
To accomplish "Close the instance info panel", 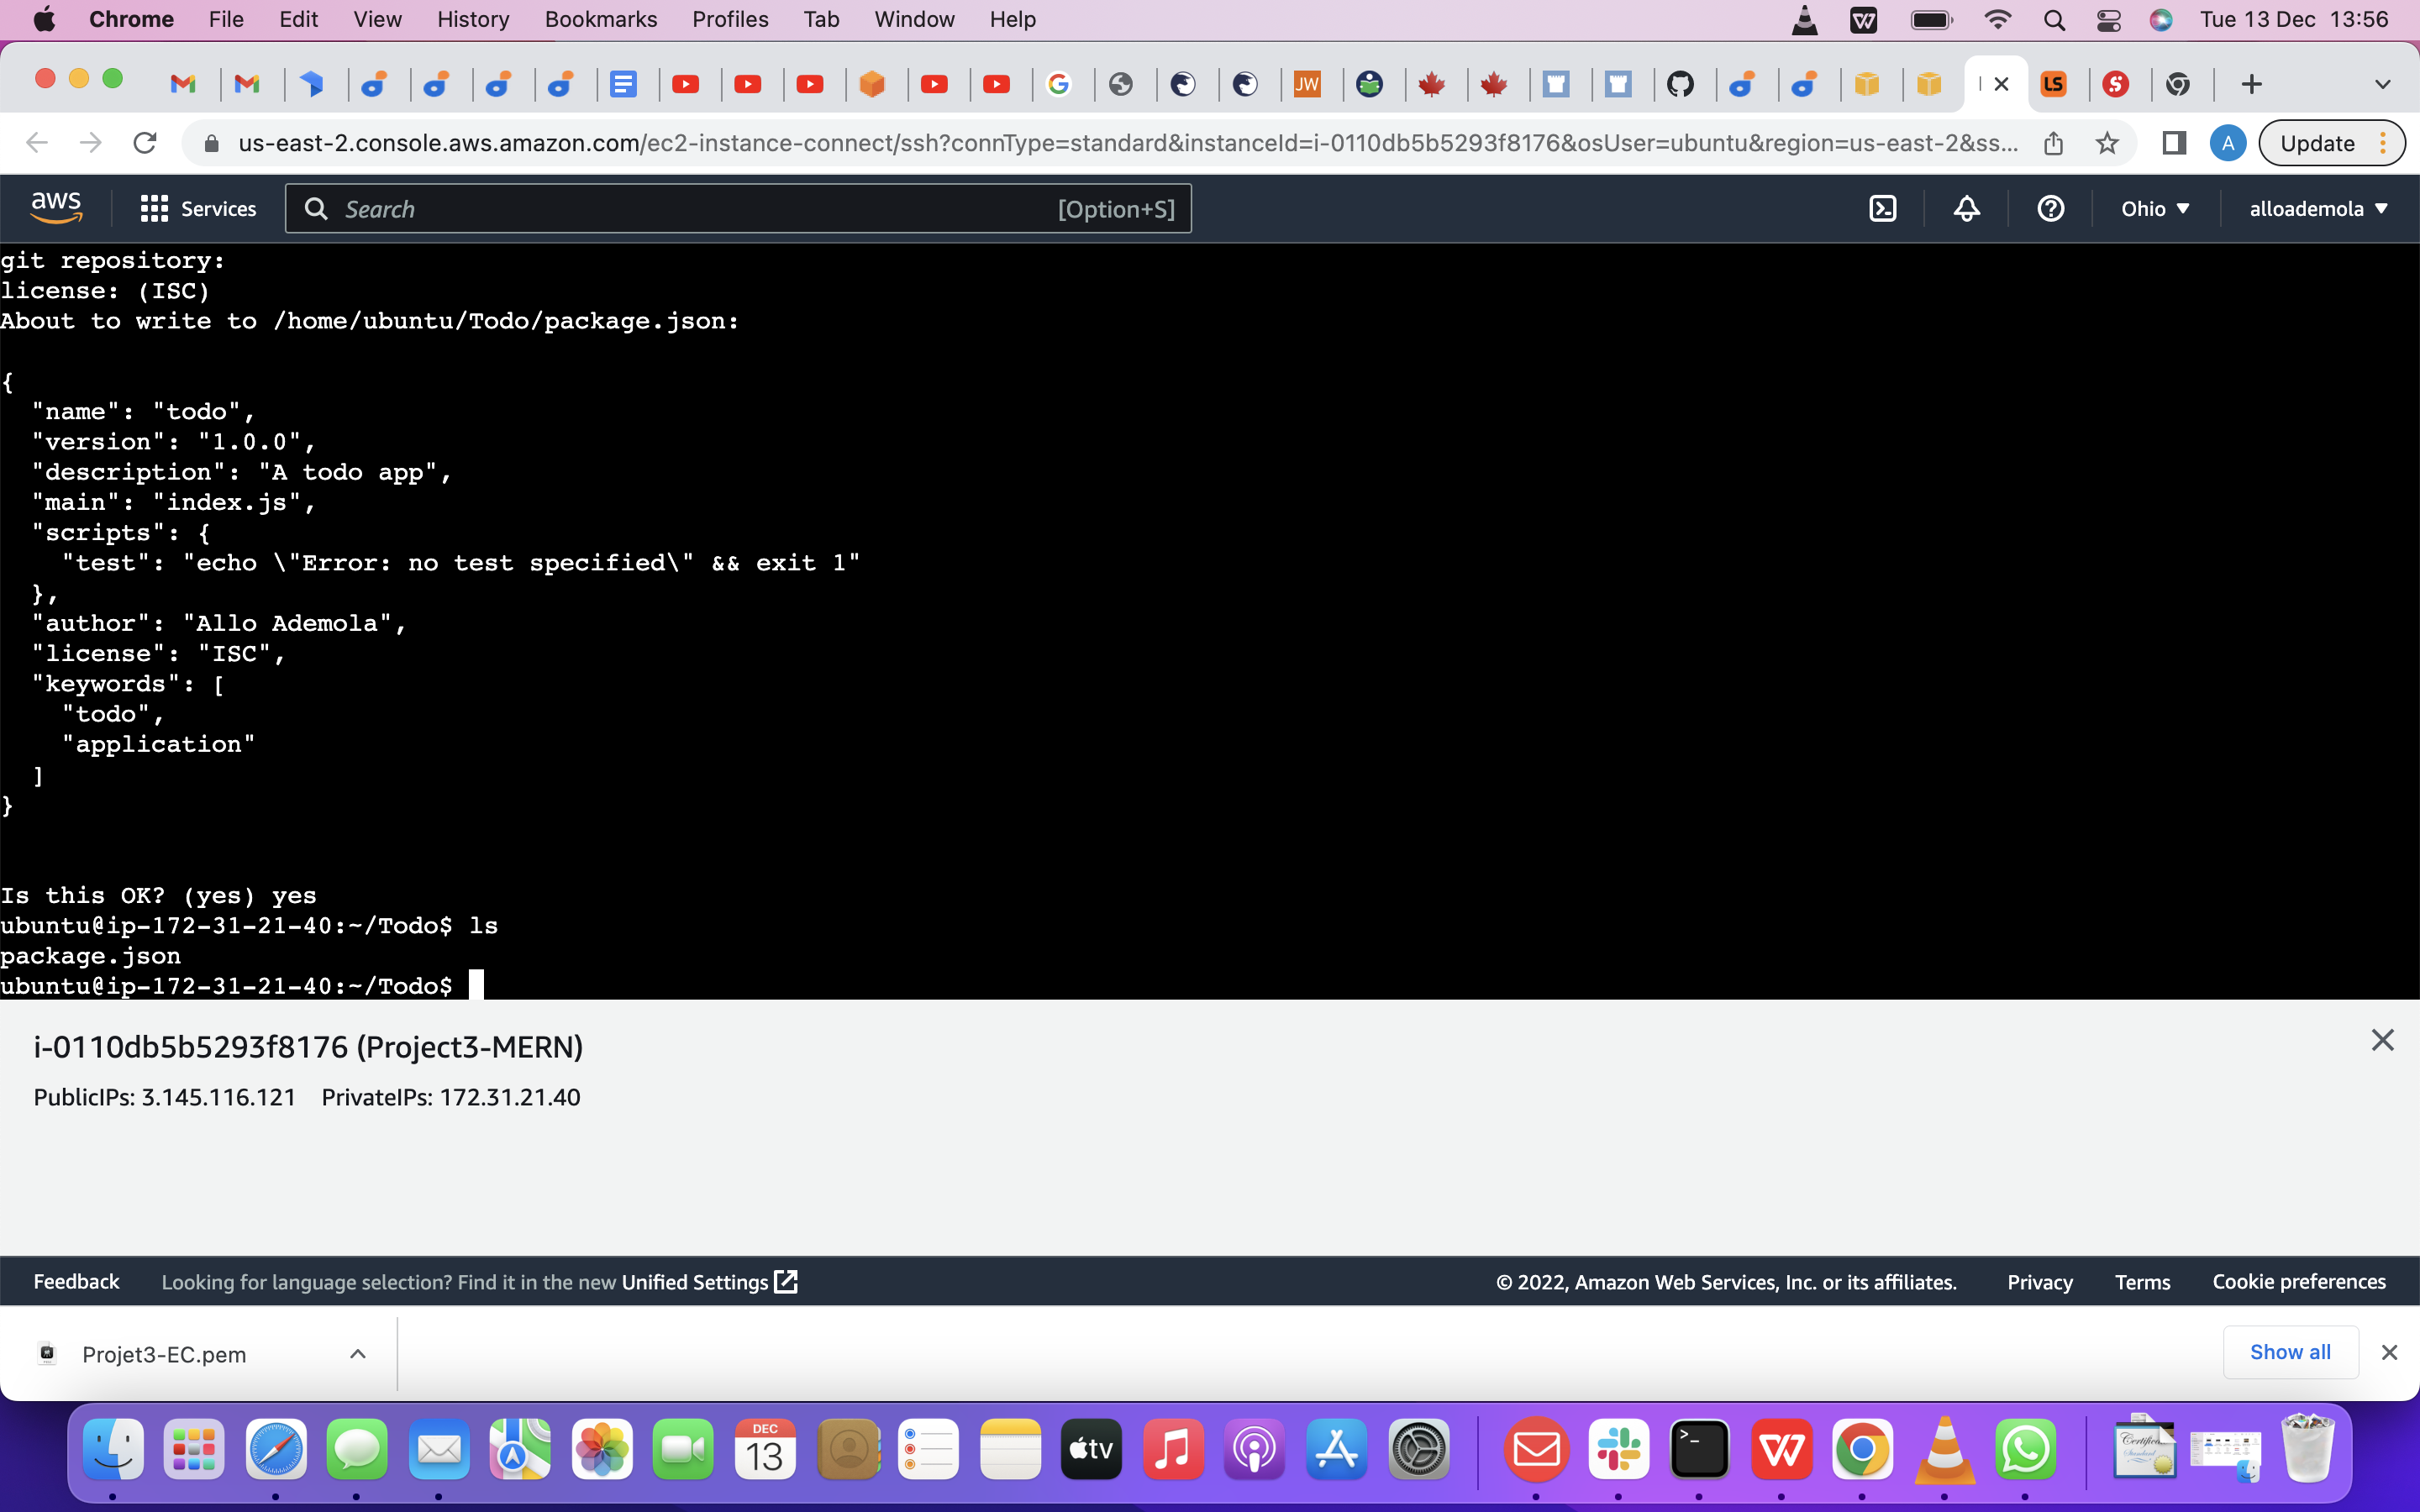I will click(x=2382, y=1040).
